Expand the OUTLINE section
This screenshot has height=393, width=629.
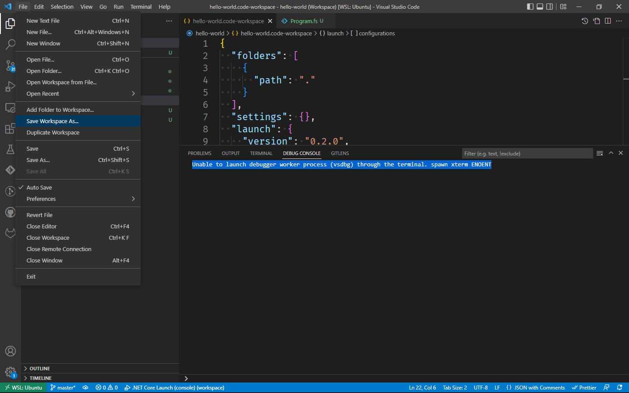coord(40,369)
